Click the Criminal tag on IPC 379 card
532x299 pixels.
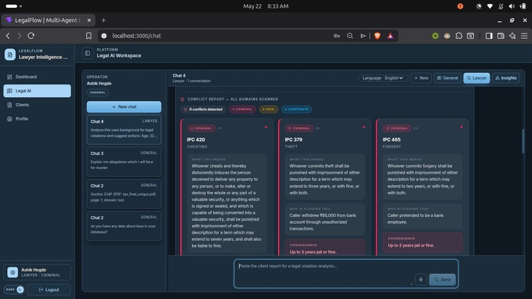pos(299,128)
